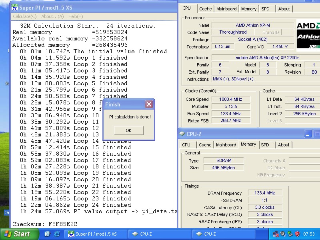The image size is (320, 240).
Task: Click the Level 2 256 KBytes cache value
Action: point(302,114)
